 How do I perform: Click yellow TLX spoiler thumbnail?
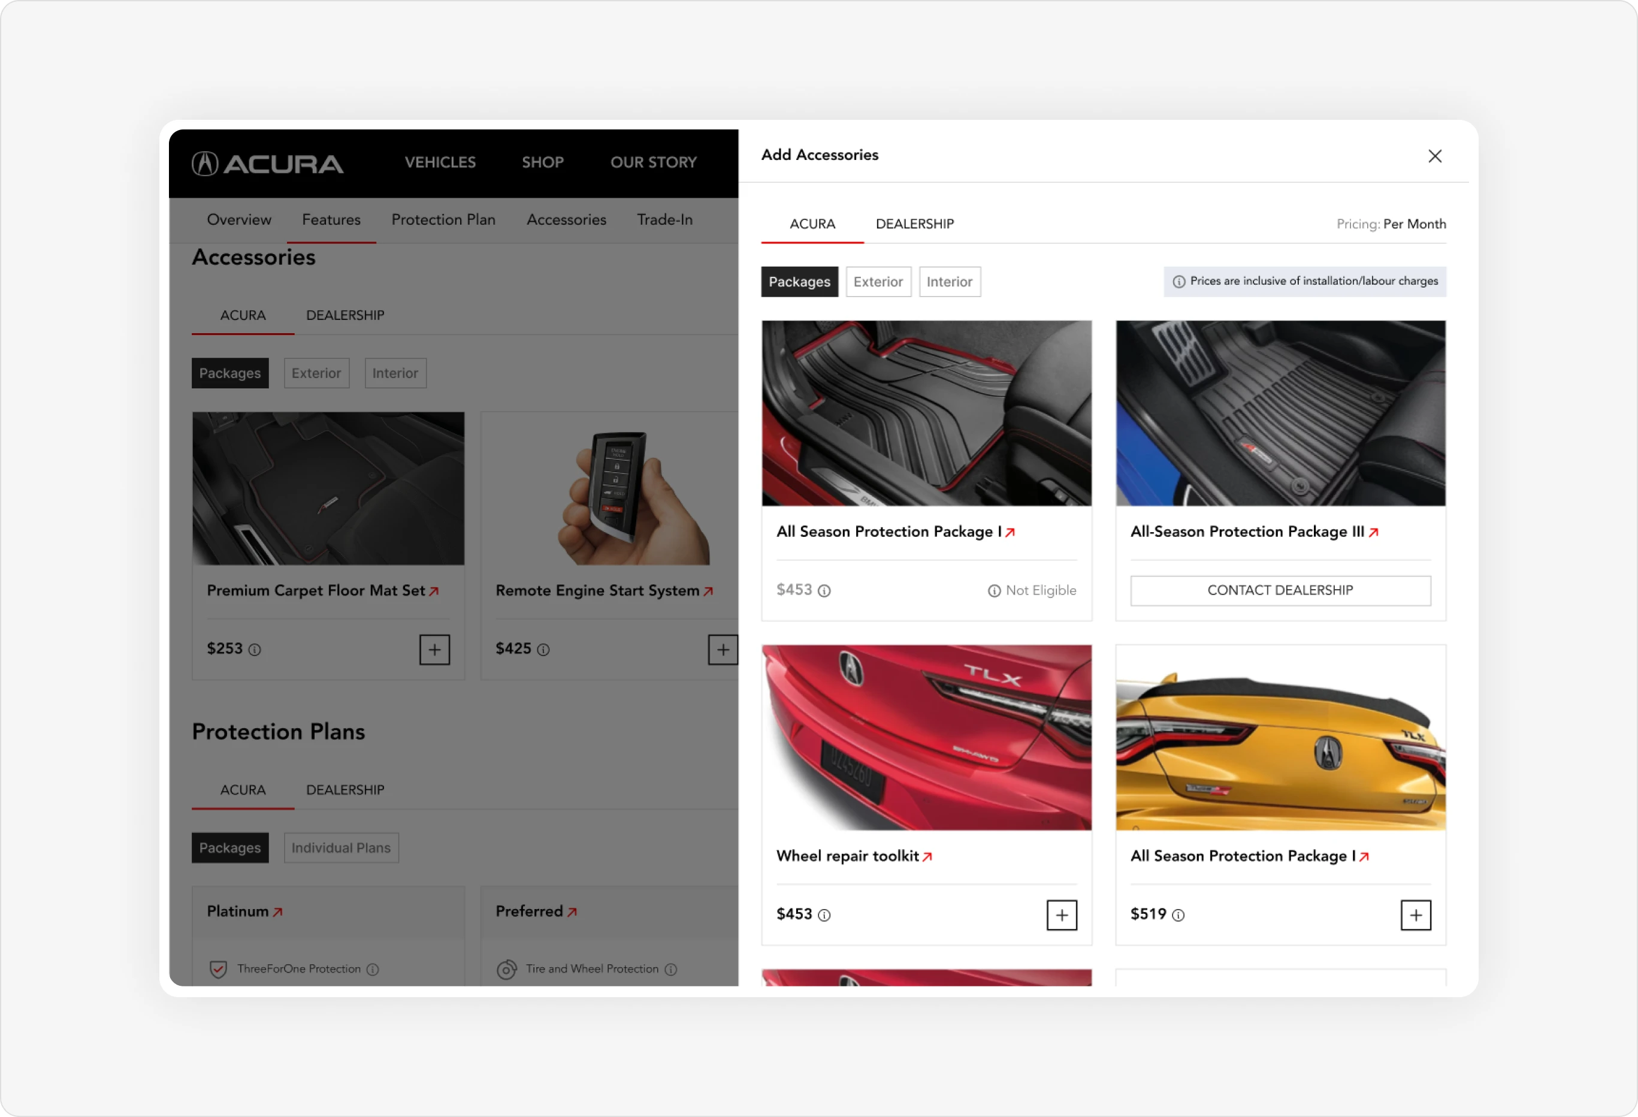[1280, 738]
